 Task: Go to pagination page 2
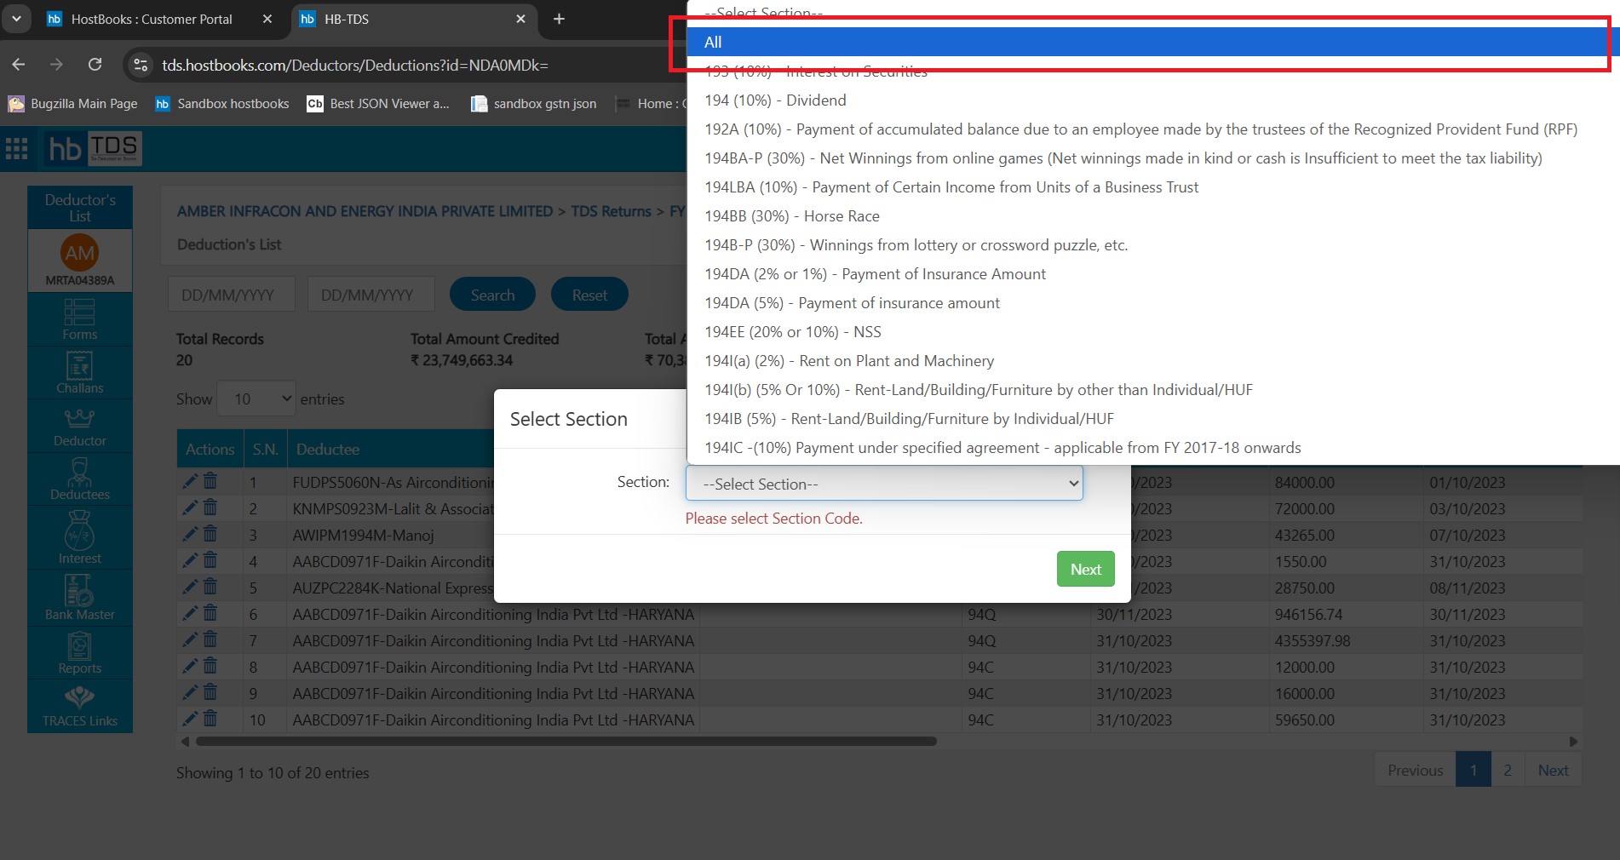point(1507,770)
